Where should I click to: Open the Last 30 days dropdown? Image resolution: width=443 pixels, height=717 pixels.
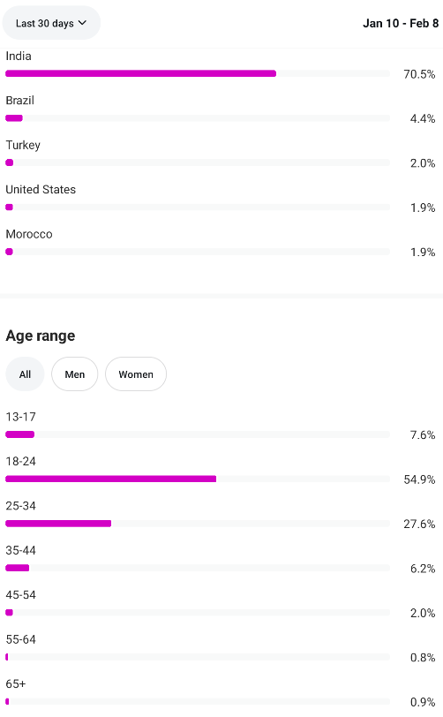coord(51,23)
